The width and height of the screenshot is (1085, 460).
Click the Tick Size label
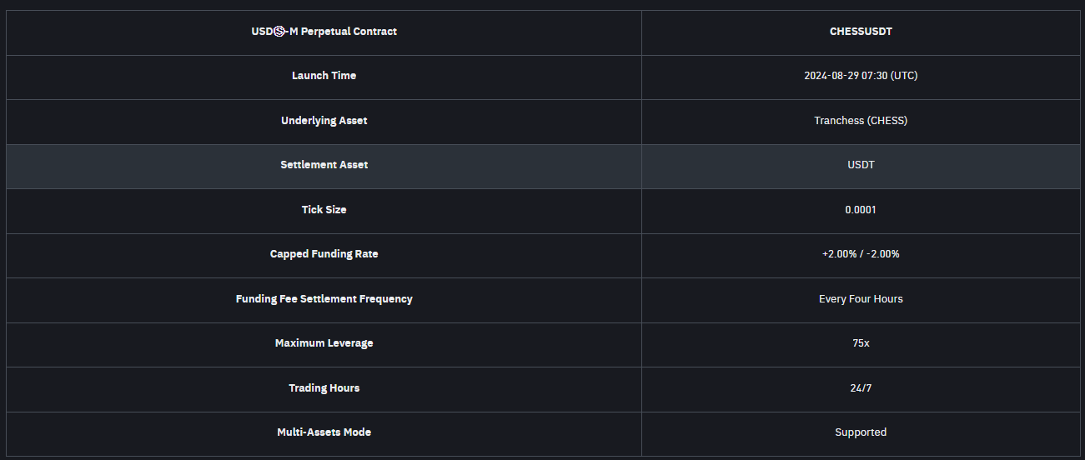pos(324,210)
